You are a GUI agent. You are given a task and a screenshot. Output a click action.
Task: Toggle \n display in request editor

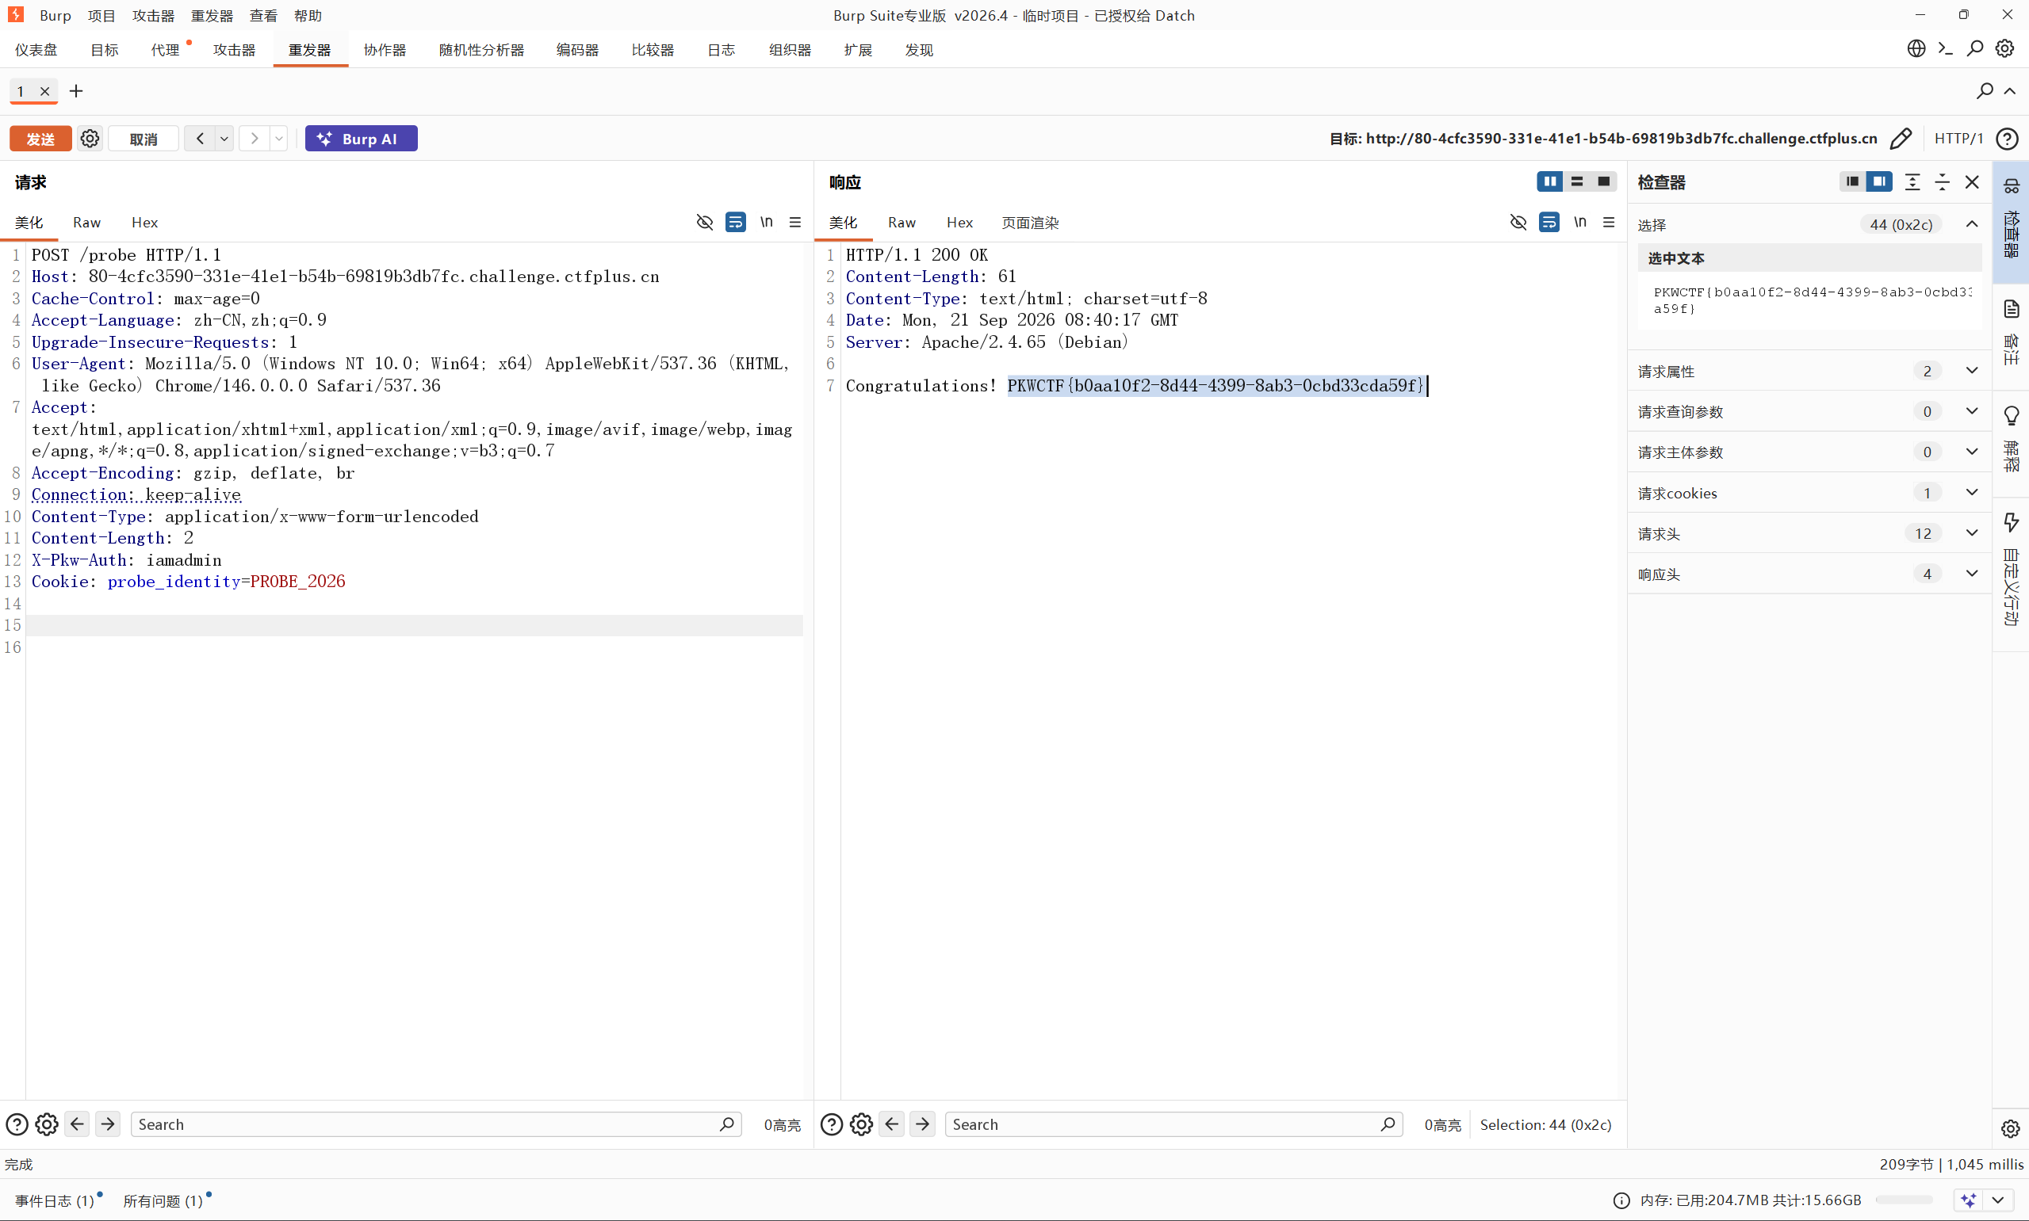767,222
